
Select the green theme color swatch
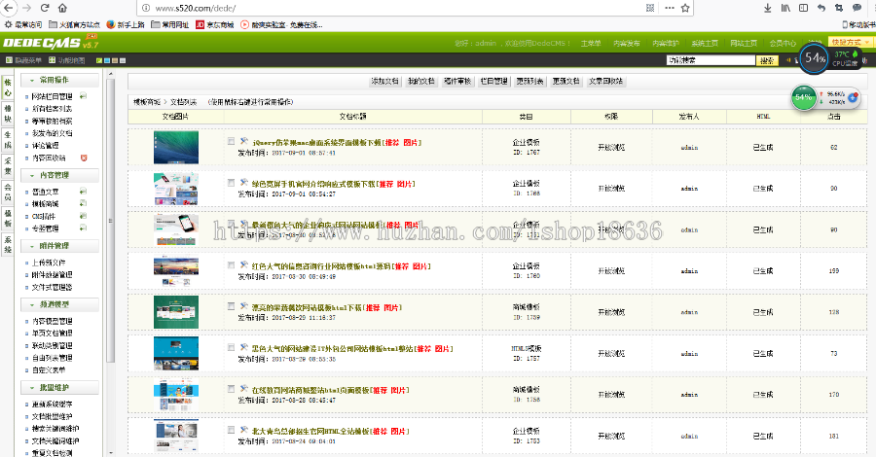click(99, 60)
